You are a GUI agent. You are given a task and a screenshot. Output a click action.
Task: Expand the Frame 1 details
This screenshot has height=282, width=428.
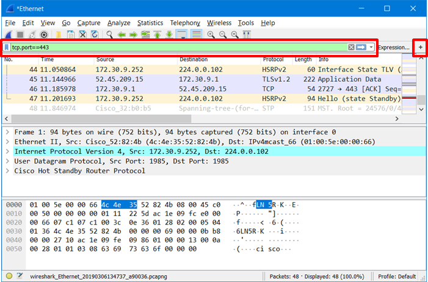8,132
